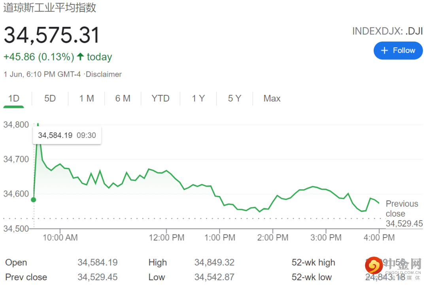The height and width of the screenshot is (285, 427).
Task: Select the 1D time range tab
Action: tap(14, 98)
